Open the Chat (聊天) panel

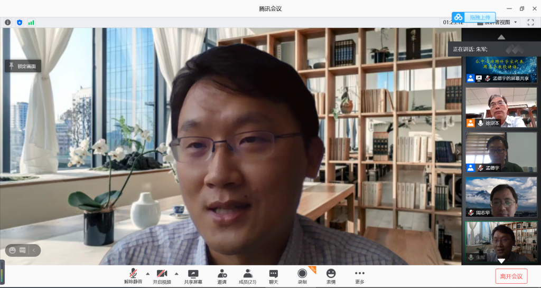coord(273,276)
